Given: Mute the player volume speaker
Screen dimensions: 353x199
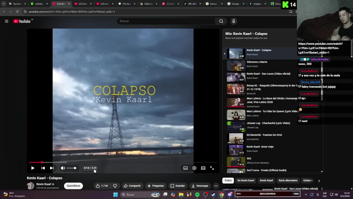Looking at the screenshot, I should pyautogui.click(x=63, y=168).
